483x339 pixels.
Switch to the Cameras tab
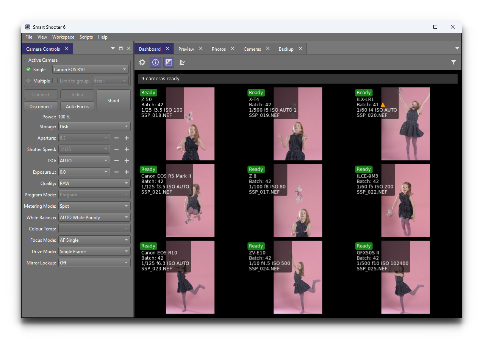point(252,49)
